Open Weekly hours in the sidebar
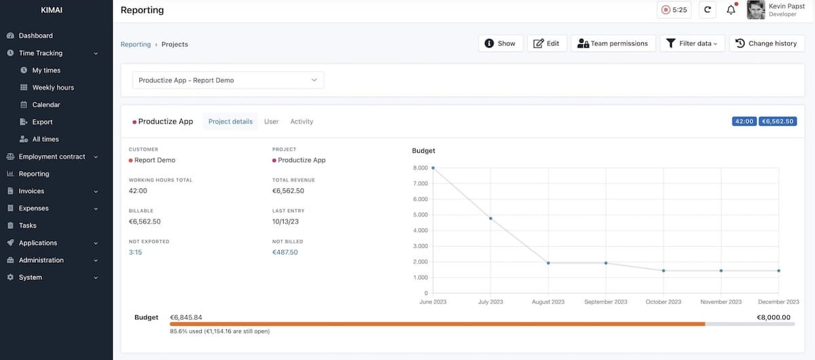 (53, 88)
